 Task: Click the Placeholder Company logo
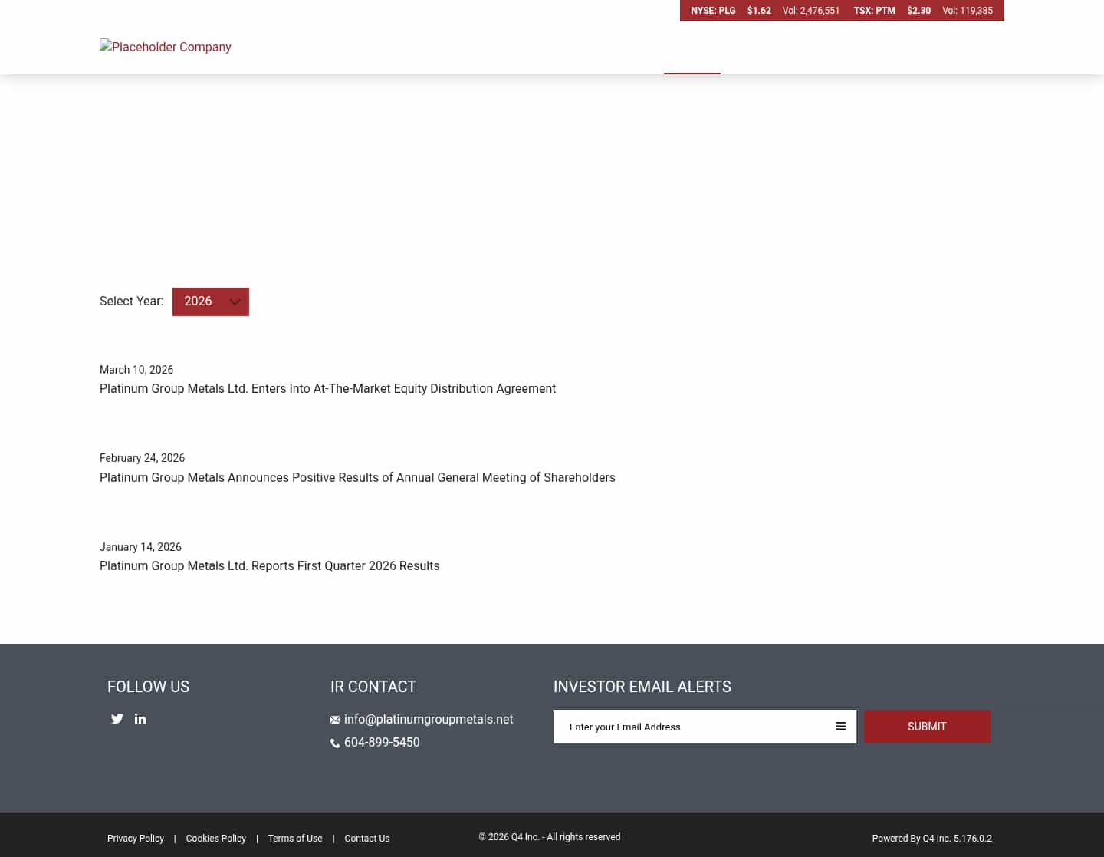pyautogui.click(x=165, y=47)
